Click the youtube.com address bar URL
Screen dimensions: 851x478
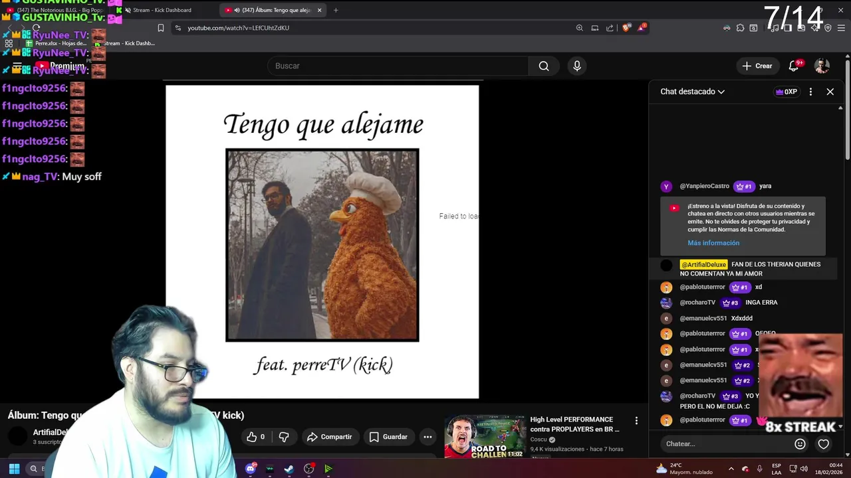pyautogui.click(x=238, y=28)
